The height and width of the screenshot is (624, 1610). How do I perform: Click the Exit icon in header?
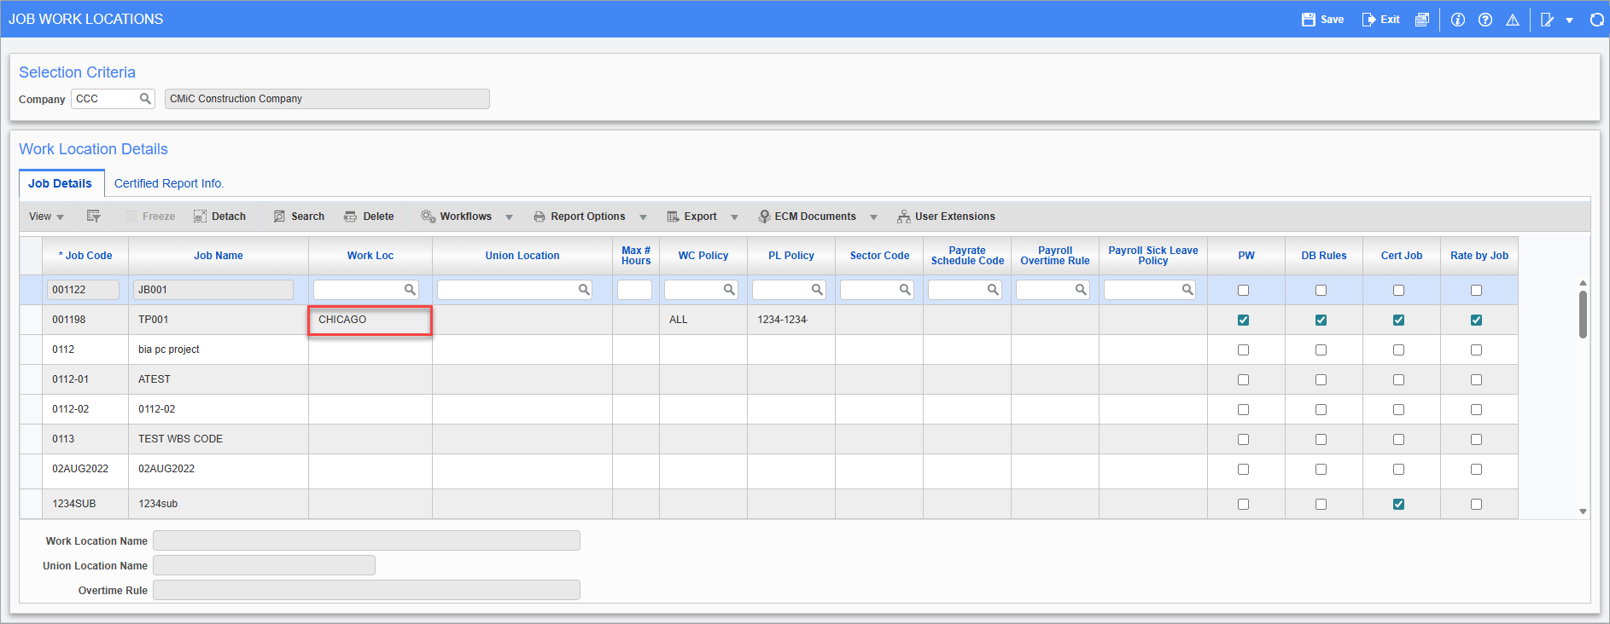1368,20
